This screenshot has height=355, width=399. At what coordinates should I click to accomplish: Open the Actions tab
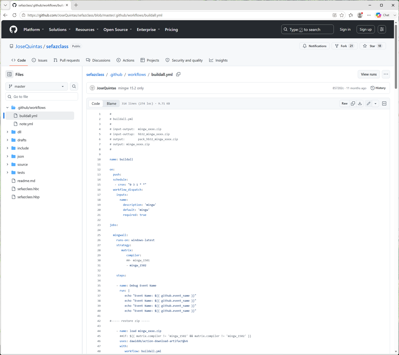(x=125, y=60)
